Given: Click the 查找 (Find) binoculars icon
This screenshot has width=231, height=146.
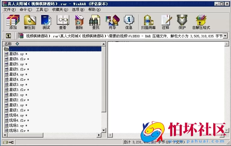Looking at the screenshot, I should click(96, 22).
